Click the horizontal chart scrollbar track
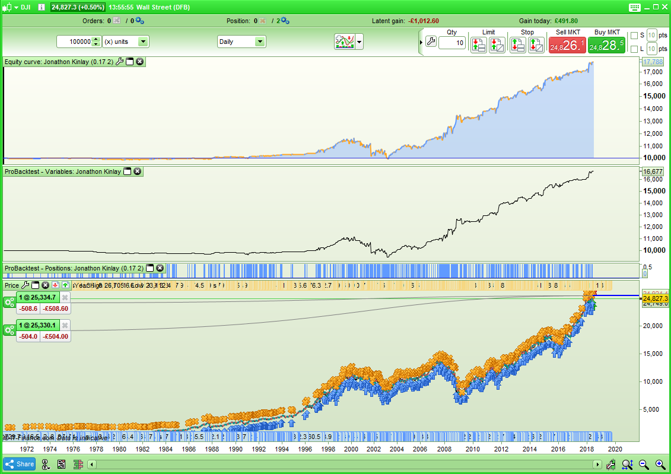671x474 pixels. (x=345, y=464)
